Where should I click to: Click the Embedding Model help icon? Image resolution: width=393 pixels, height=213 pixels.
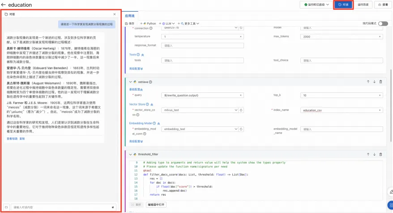154,123
